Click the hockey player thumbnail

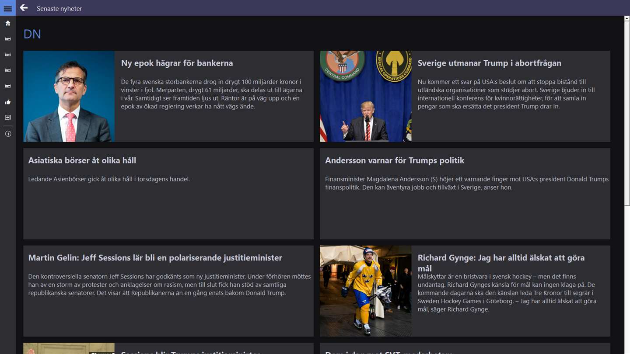point(365,291)
